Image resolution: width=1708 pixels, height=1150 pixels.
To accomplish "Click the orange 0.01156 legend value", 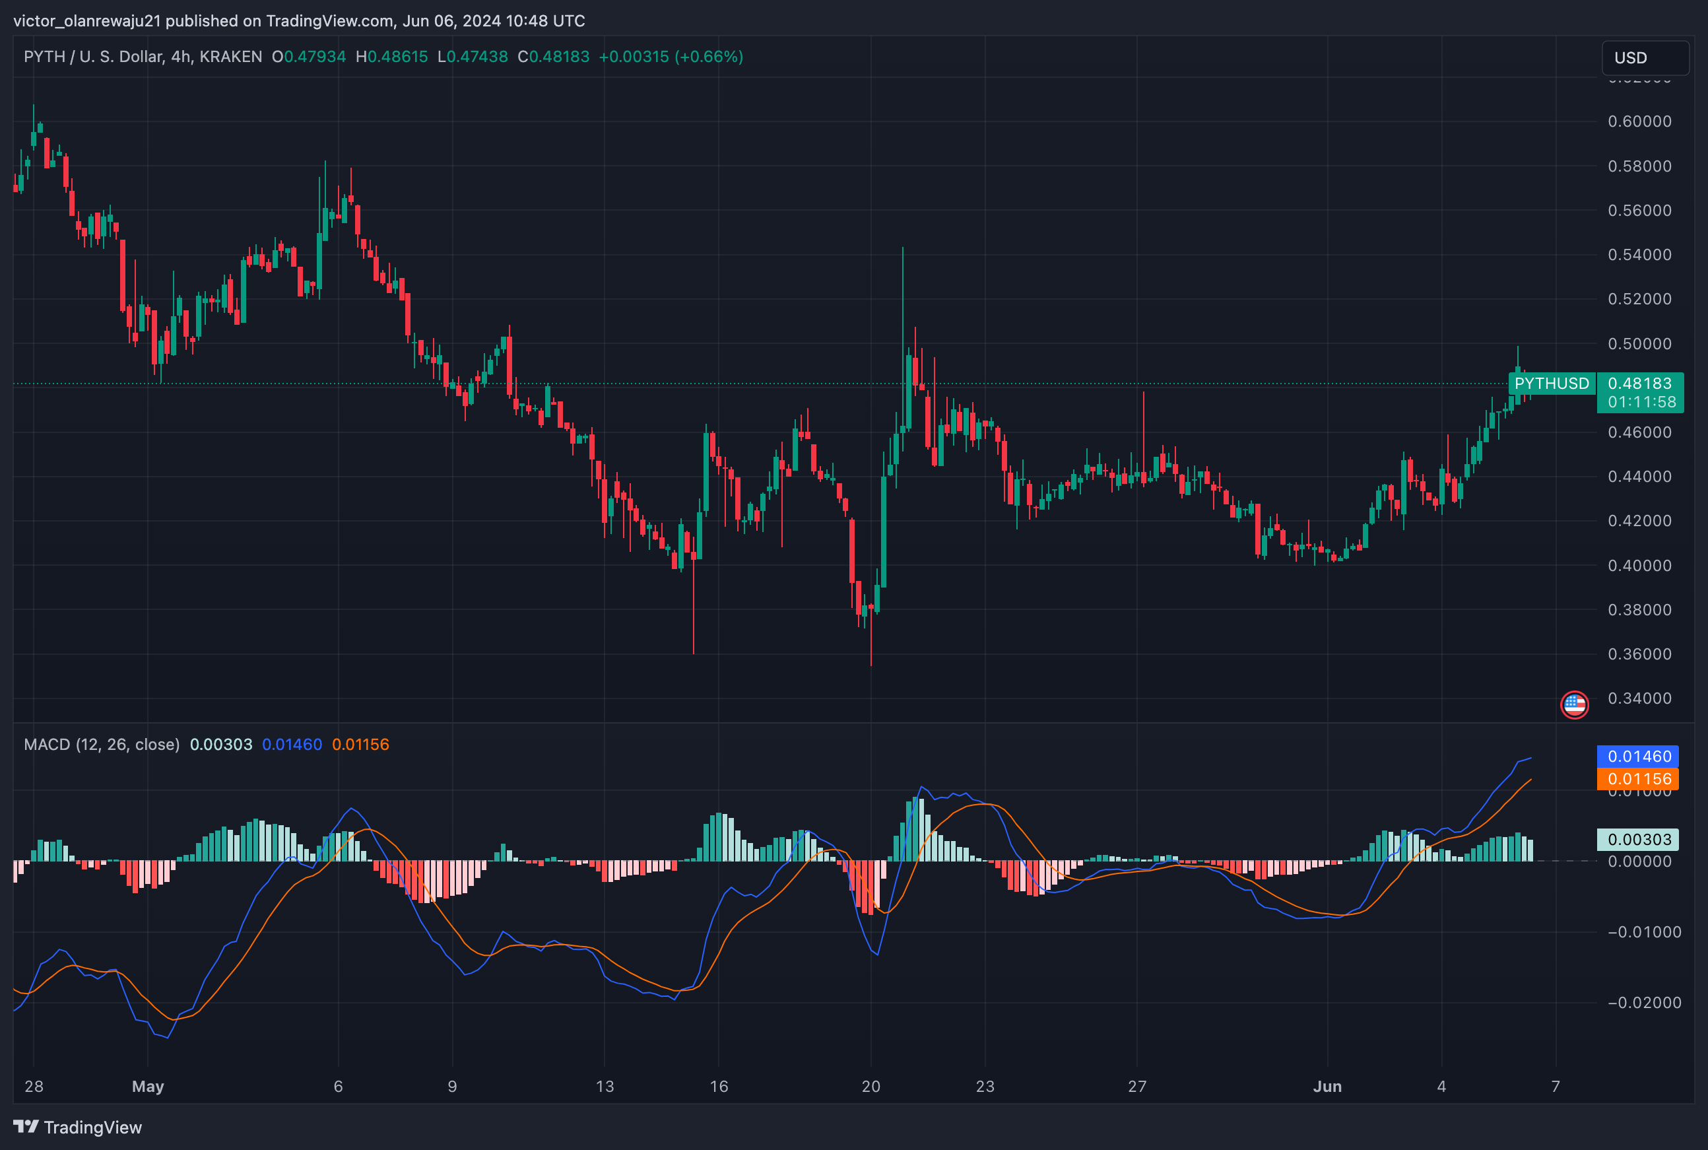I will [360, 745].
